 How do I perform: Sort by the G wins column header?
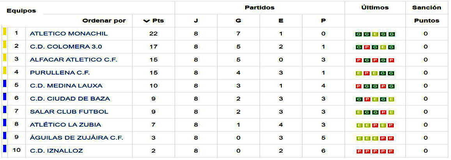coord(238,21)
